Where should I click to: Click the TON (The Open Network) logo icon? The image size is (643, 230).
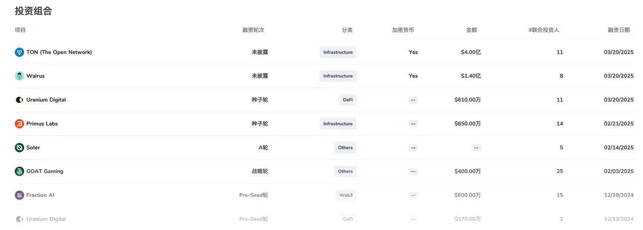point(20,52)
